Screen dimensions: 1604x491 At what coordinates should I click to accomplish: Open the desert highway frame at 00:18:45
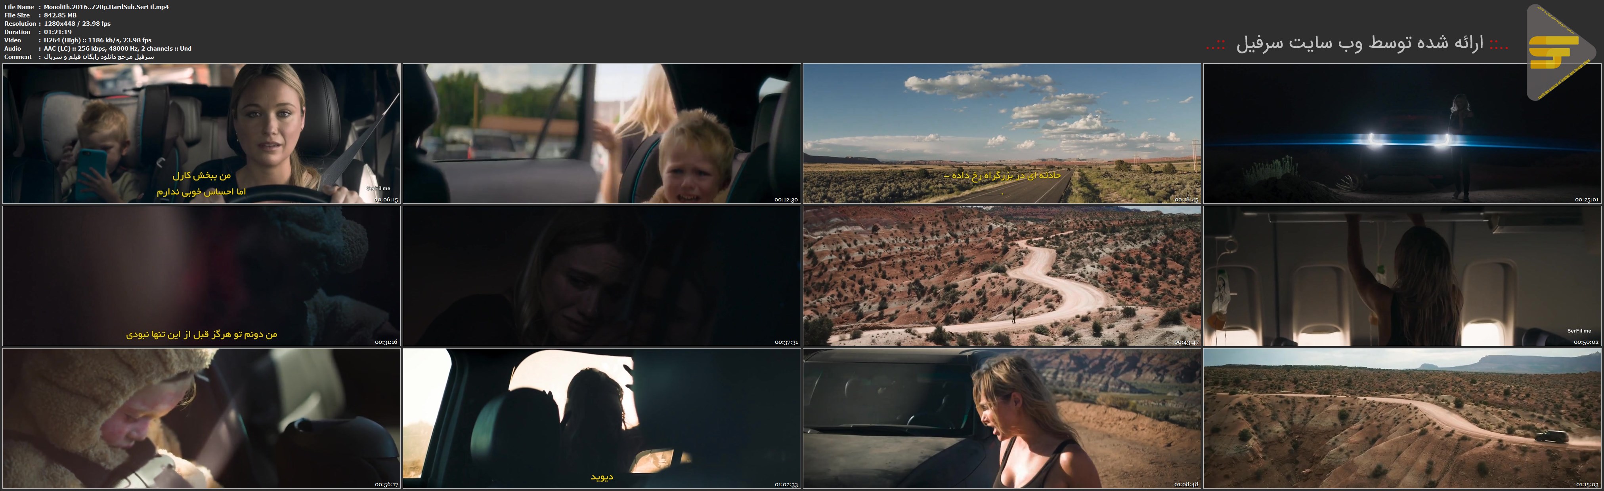[1002, 134]
